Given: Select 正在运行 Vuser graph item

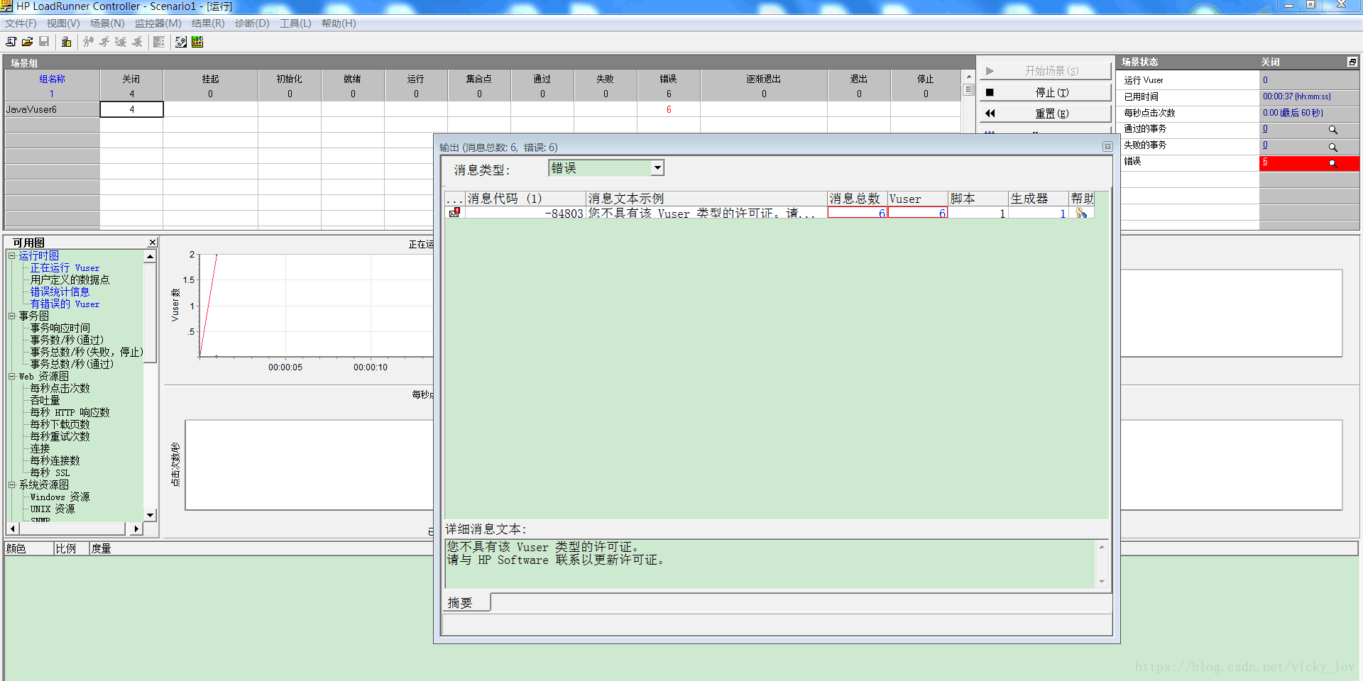Looking at the screenshot, I should pos(65,267).
